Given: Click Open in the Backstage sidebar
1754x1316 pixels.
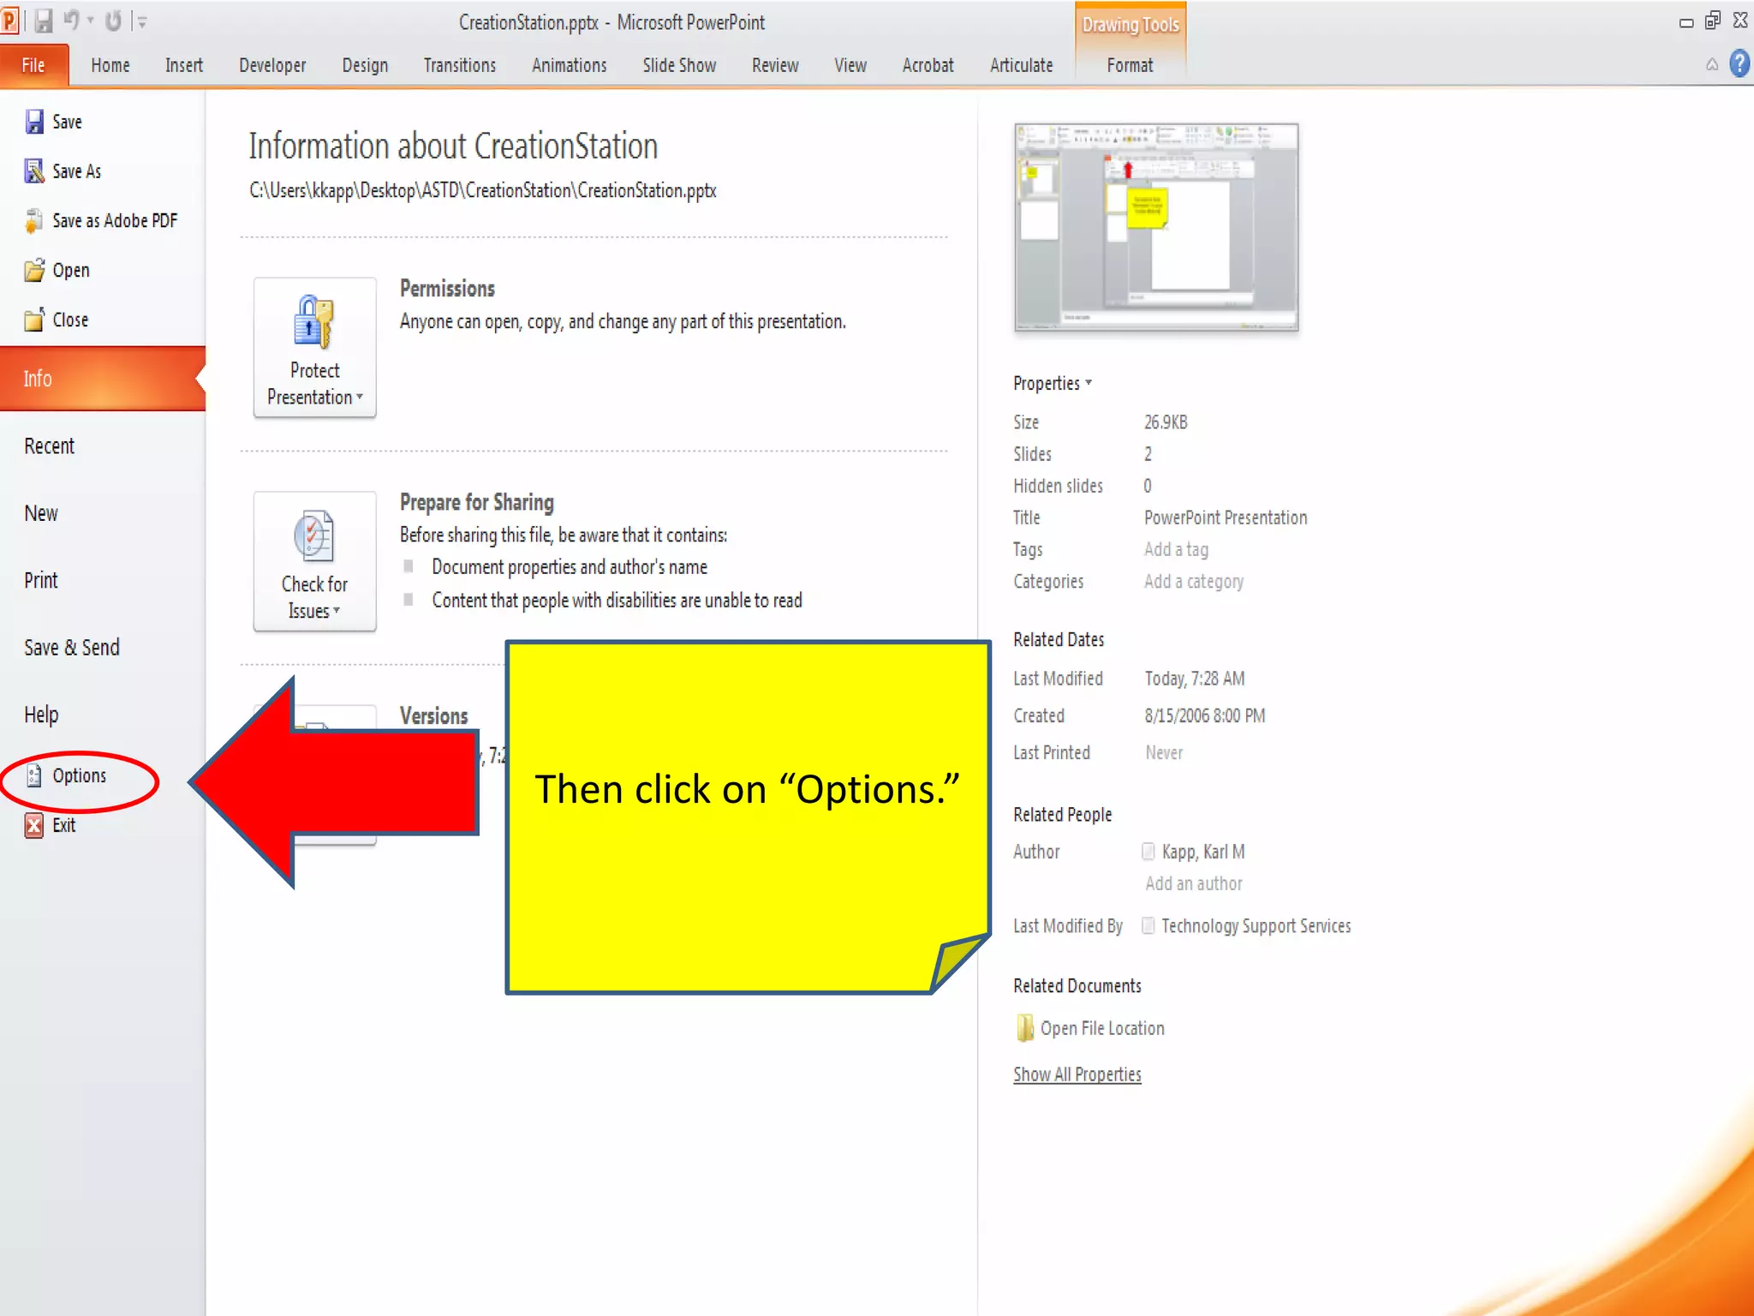Looking at the screenshot, I should click(x=57, y=271).
